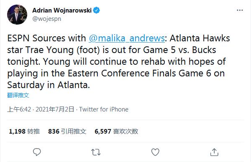
Task: Retweet using the retweet arrows icon
Action: click(x=96, y=152)
